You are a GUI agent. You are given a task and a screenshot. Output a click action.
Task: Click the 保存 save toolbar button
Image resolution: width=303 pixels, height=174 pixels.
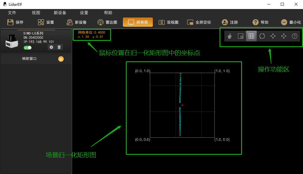(x=15, y=22)
